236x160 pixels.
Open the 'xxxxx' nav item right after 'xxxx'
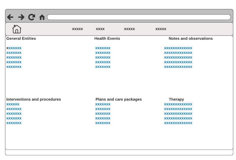pyautogui.click(x=129, y=29)
